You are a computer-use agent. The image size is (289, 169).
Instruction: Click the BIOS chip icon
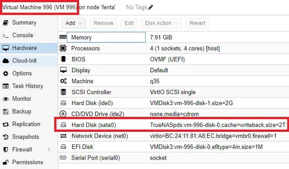63,59
